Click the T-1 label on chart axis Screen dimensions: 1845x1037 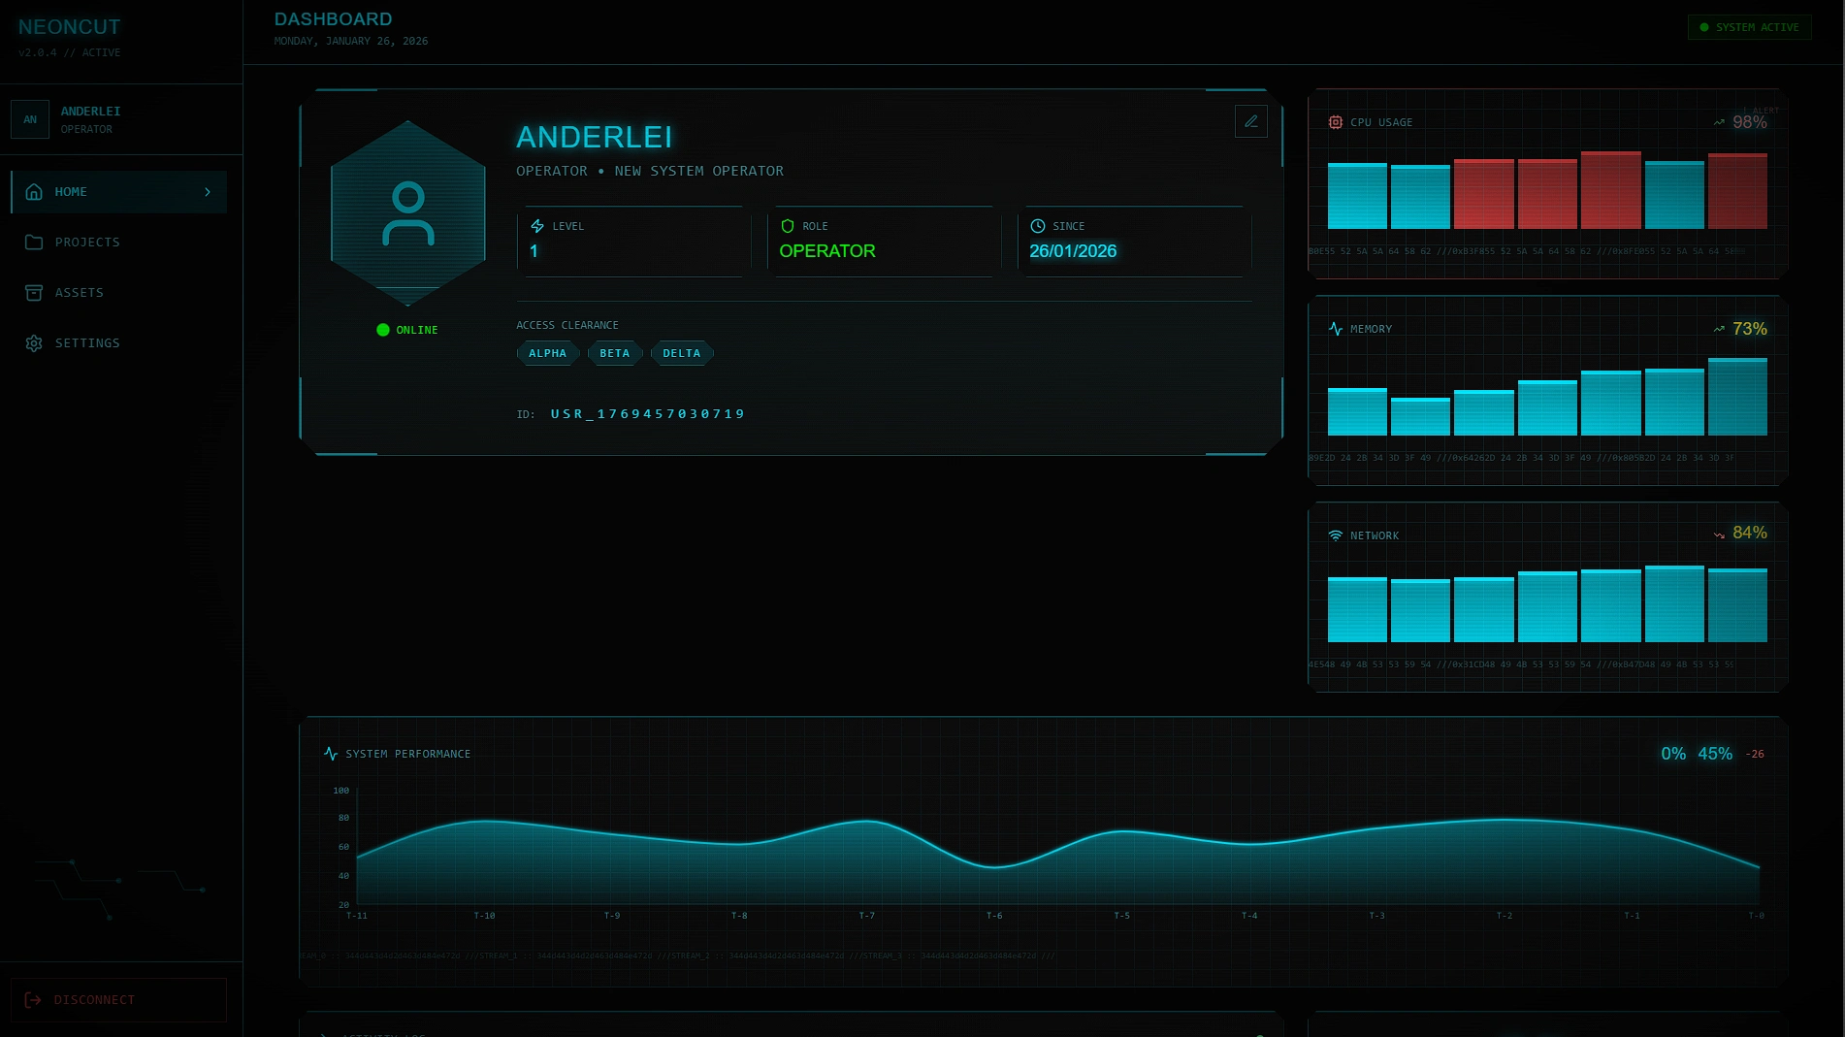(x=1633, y=916)
